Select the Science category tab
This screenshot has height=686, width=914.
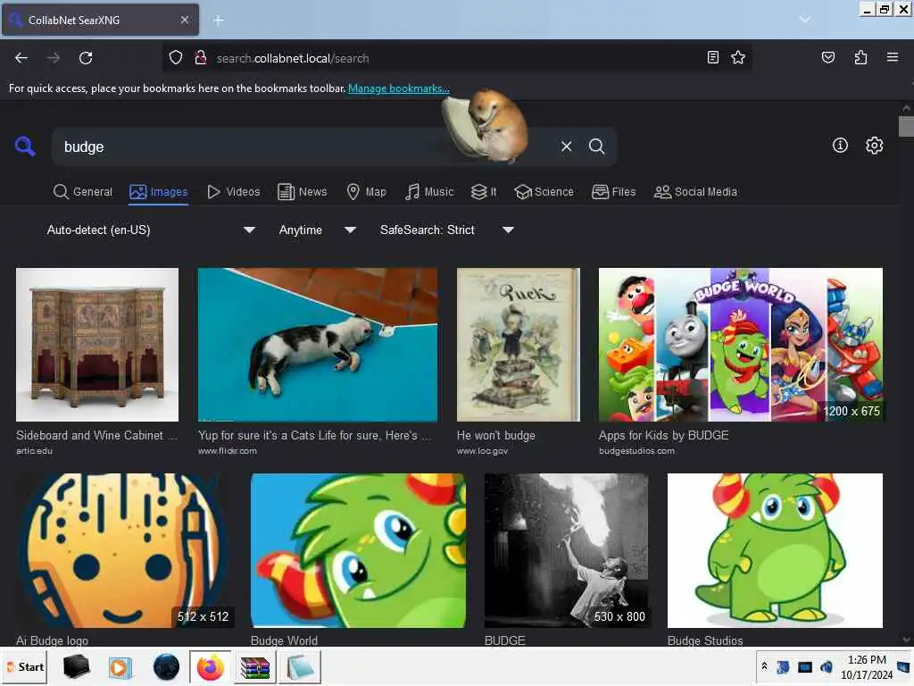[x=544, y=192]
